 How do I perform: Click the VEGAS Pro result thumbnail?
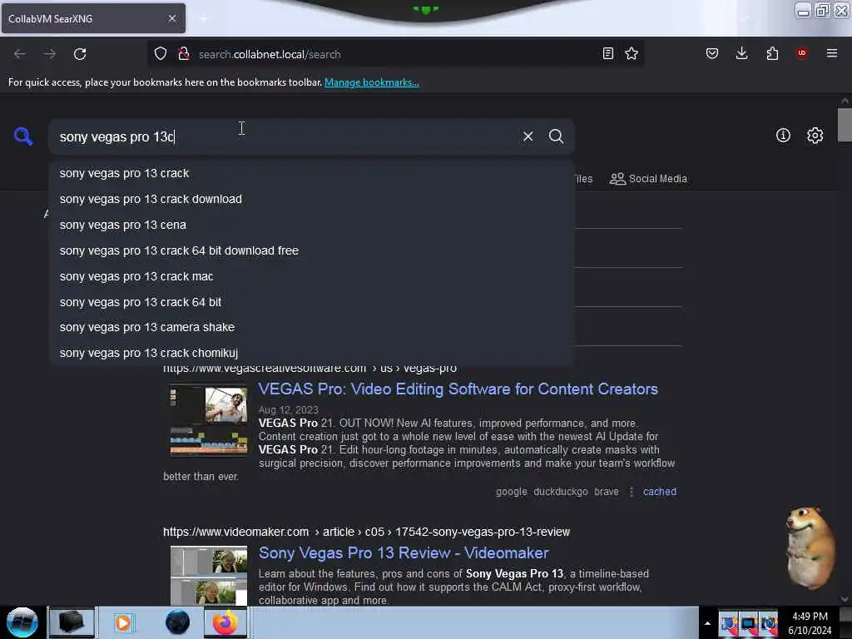(x=209, y=420)
